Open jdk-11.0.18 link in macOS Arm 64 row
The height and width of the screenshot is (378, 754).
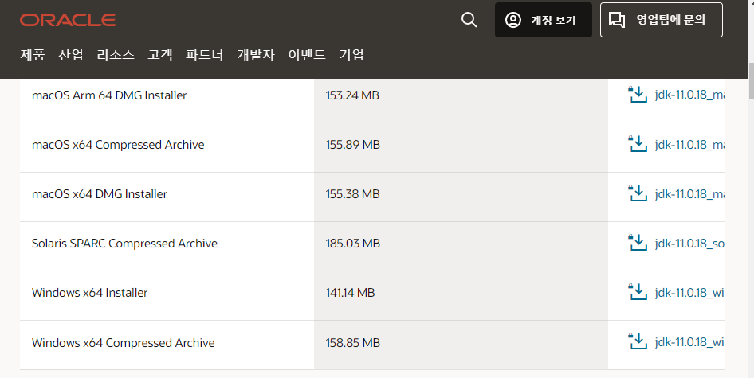[690, 95]
